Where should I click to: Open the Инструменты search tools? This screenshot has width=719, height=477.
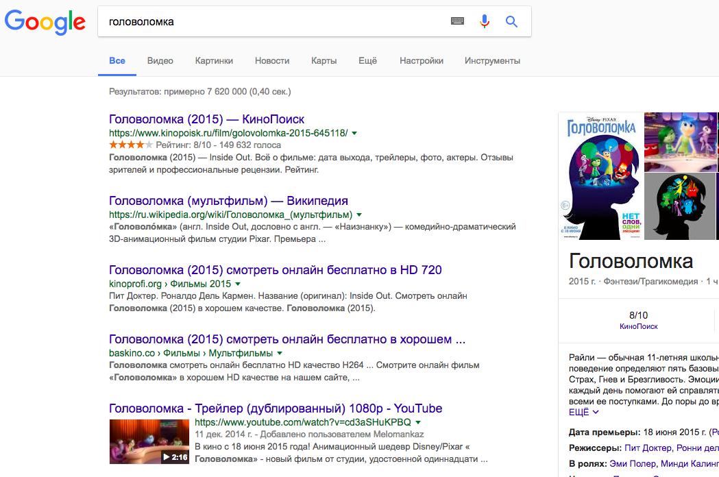[x=492, y=61]
